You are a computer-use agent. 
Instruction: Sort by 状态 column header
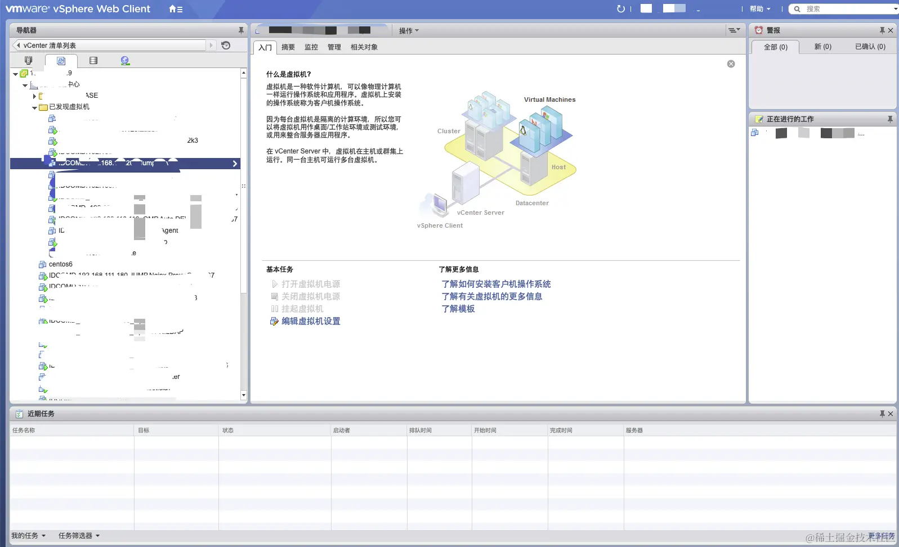[275, 430]
